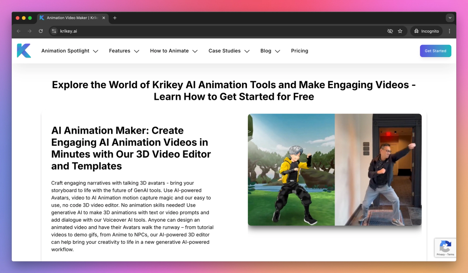The height and width of the screenshot is (273, 468).
Task: Click the tracking protection eye icon
Action: (x=390, y=31)
